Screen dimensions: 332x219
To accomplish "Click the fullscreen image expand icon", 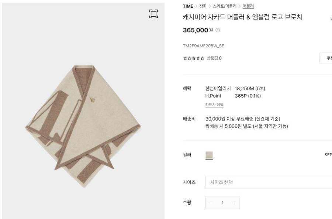I will pos(153,14).
